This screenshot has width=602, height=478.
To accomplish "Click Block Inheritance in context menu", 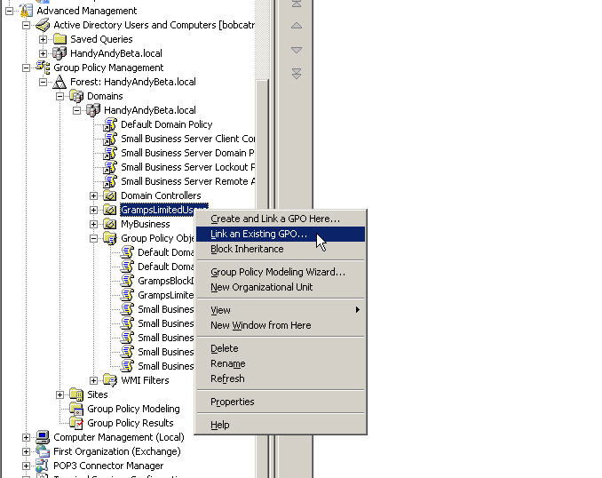I will 247,249.
